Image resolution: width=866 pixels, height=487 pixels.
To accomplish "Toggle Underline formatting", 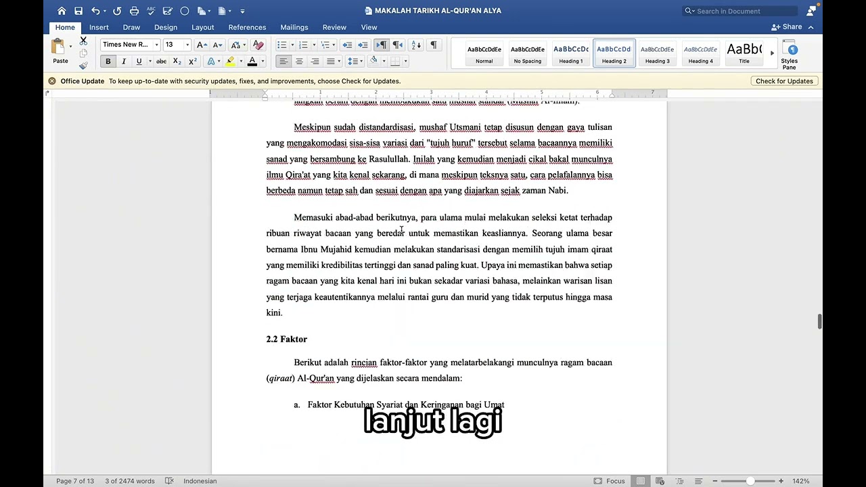I will coord(139,62).
